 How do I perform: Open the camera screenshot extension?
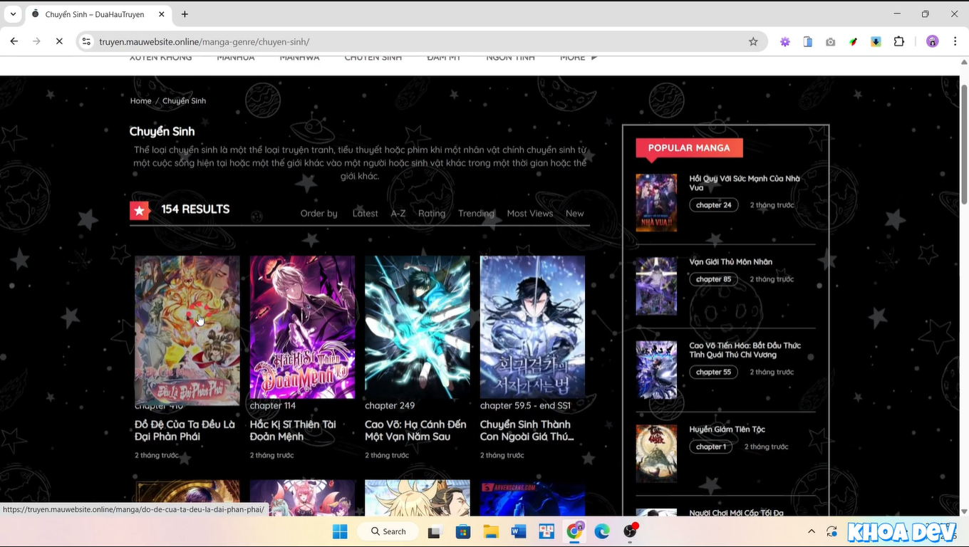[x=831, y=41]
